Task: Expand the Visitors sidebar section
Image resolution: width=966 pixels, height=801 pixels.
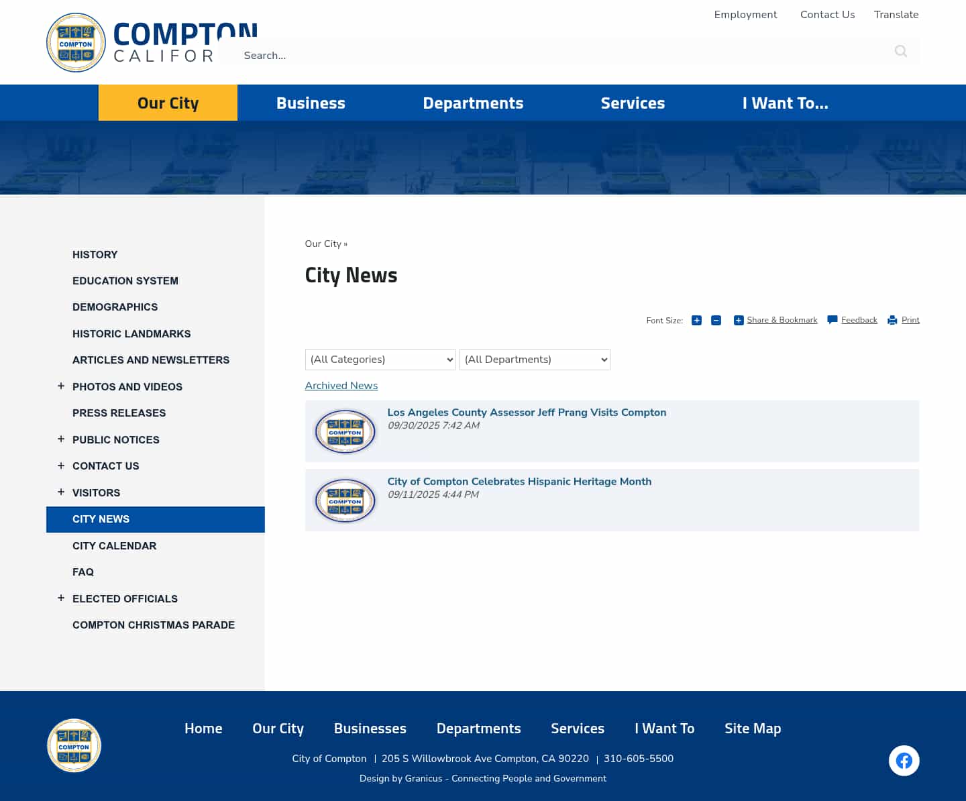Action: 61,492
